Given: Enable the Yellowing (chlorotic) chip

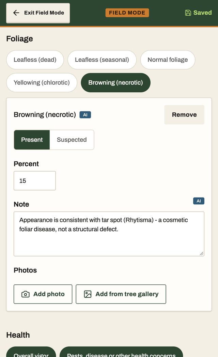Looking at the screenshot, I should click(42, 83).
